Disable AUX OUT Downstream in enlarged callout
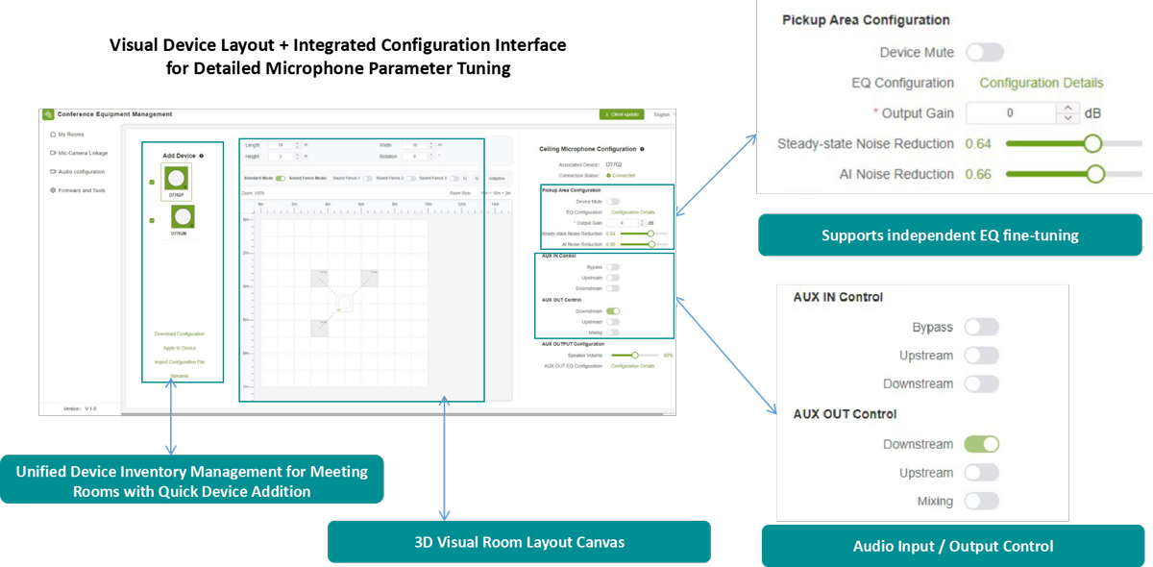This screenshot has height=567, width=1153. (x=981, y=444)
